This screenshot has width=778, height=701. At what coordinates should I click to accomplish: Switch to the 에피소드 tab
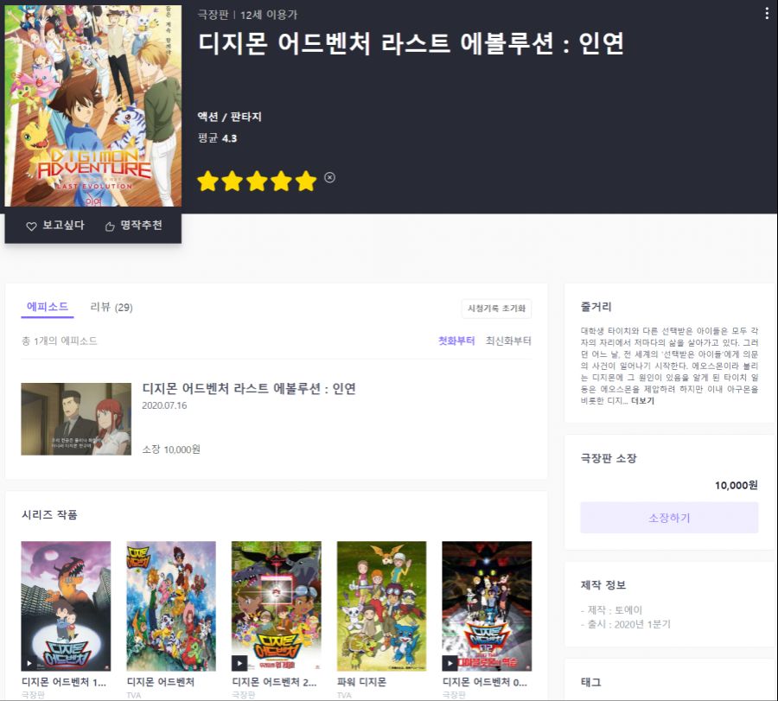[x=48, y=307]
